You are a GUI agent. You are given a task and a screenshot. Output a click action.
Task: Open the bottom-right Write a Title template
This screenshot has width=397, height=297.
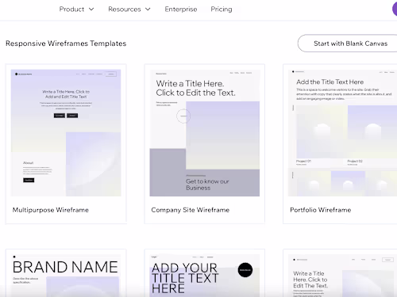[x=342, y=275]
